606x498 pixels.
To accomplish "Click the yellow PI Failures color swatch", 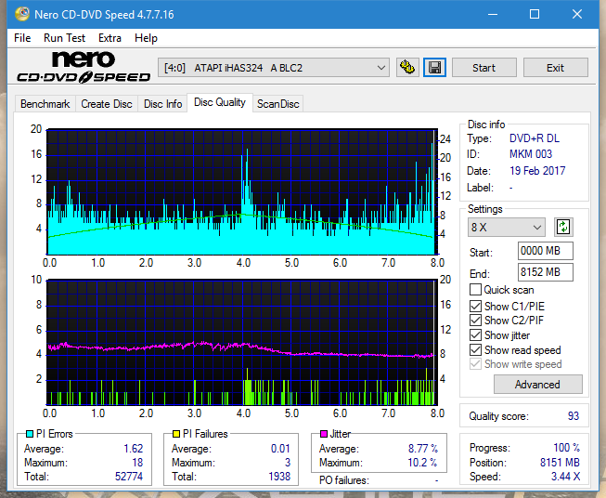I will pyautogui.click(x=175, y=434).
